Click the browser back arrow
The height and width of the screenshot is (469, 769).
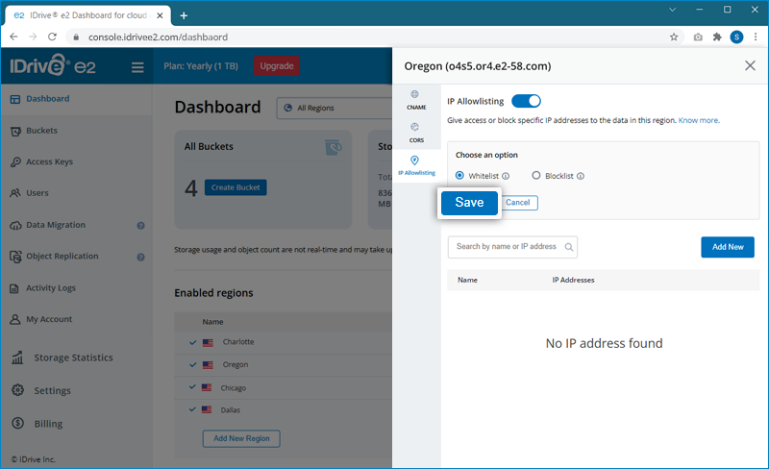(x=13, y=37)
